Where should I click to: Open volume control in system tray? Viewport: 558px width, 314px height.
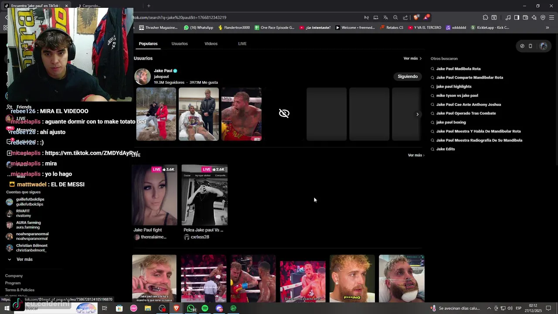pos(510,308)
